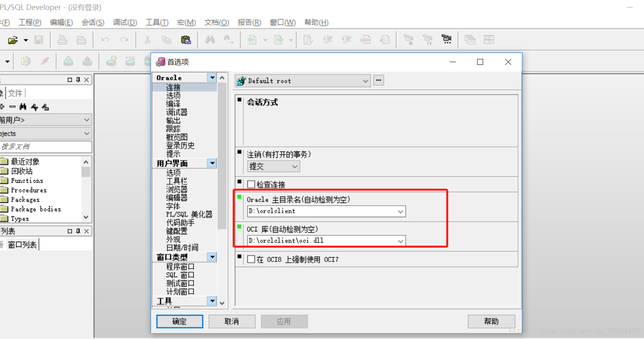Click the 确定 button
Viewport: 644px width, 339px height.
tap(180, 322)
